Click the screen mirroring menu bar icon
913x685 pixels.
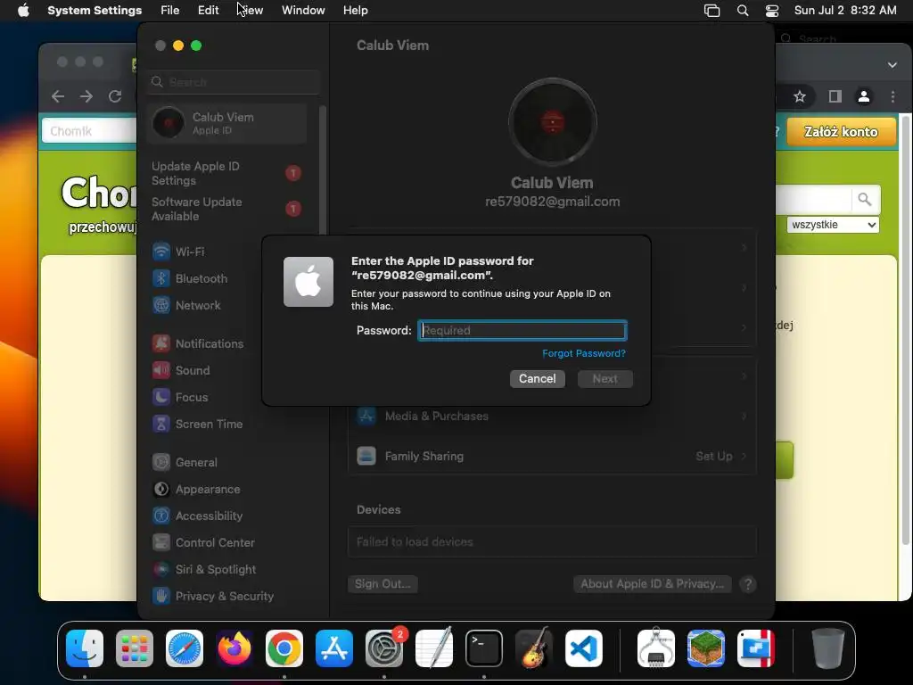[x=711, y=11]
